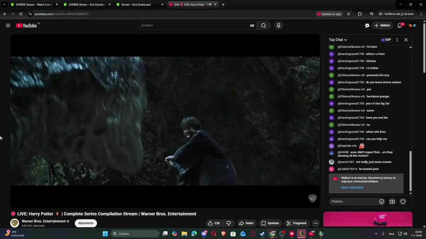
Task: Go back to previous page
Action: click(x=5, y=14)
